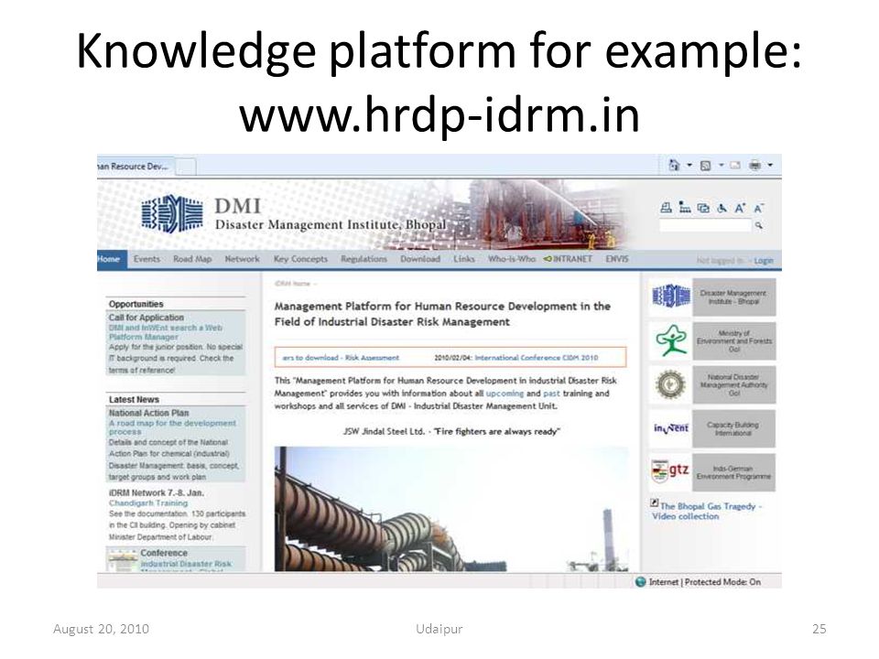Open the Road Map menu item
Screen dimensions: 879x659
[192, 259]
